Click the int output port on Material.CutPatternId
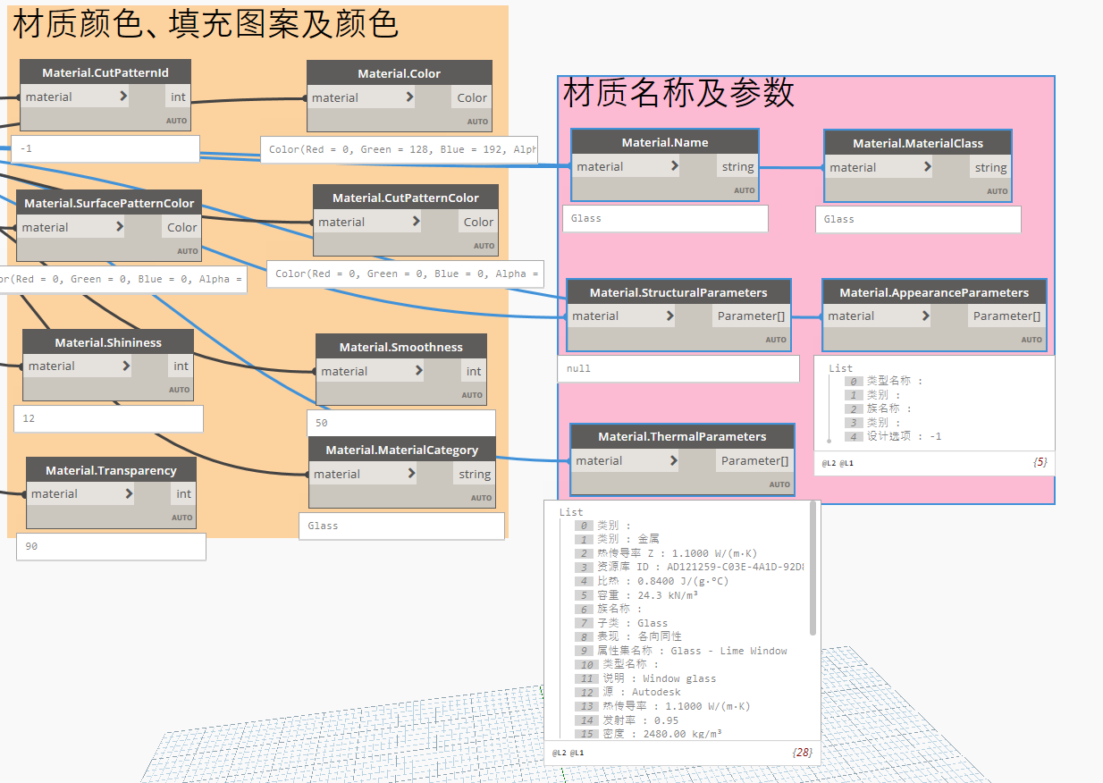1103x783 pixels. tap(178, 96)
